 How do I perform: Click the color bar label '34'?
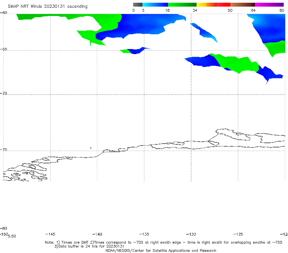195,10
